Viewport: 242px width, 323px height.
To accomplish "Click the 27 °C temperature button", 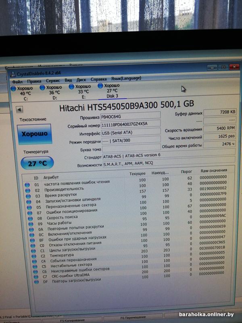I will 37,164.
